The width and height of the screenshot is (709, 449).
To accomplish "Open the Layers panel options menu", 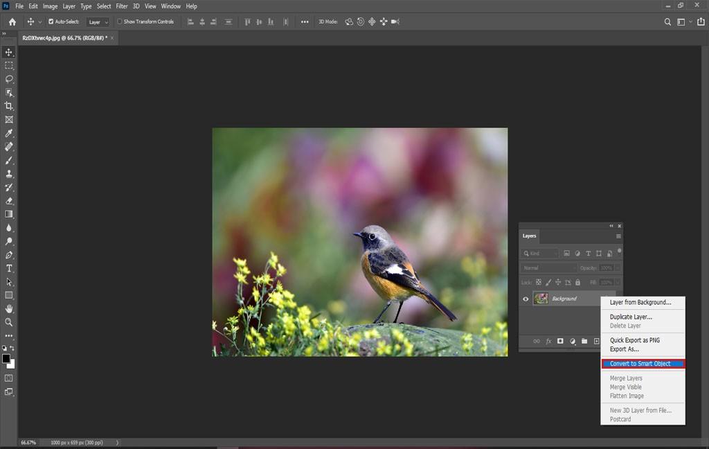I will point(618,236).
